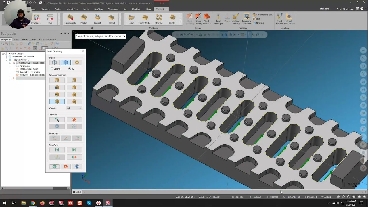Select the Pocket 3D toolpath
The width and height of the screenshot is (368, 207).
click(x=84, y=19)
